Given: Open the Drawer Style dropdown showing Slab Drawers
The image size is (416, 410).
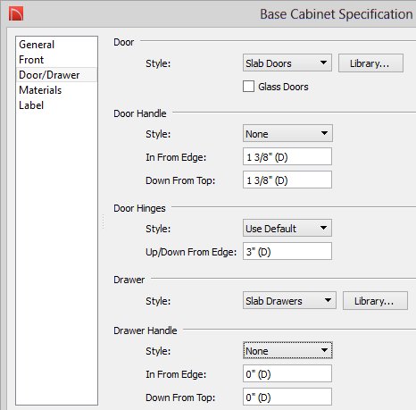Looking at the screenshot, I should pos(289,300).
